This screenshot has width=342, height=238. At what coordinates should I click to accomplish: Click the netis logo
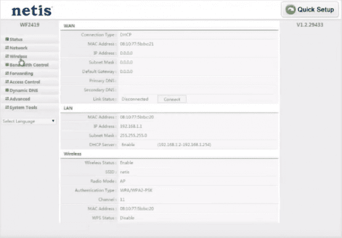tap(32, 11)
